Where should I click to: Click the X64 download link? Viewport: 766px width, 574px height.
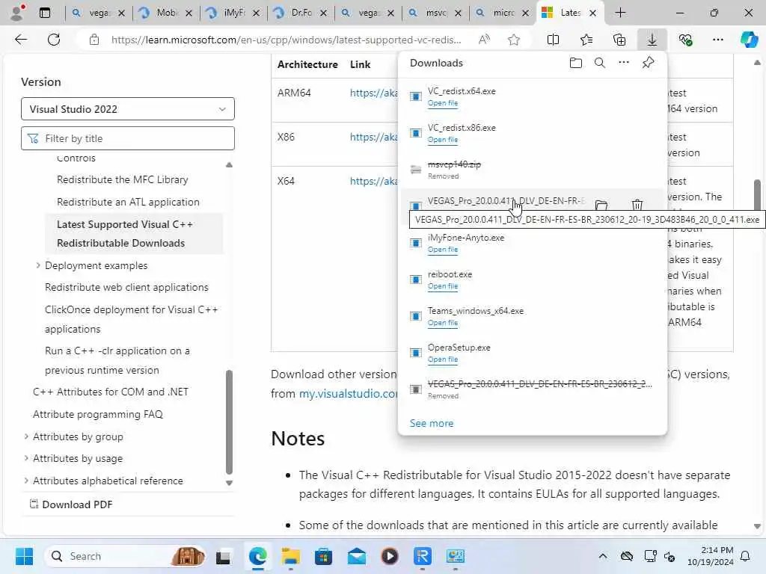[x=374, y=181]
